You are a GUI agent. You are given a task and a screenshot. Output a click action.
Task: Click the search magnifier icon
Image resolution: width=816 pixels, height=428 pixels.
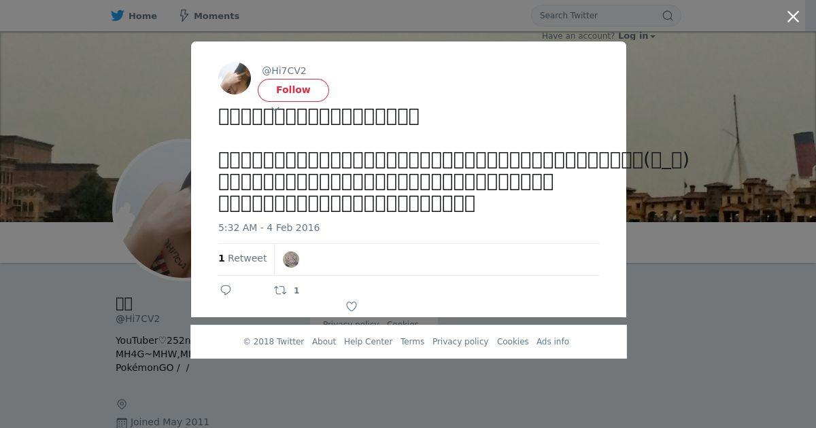pyautogui.click(x=668, y=16)
